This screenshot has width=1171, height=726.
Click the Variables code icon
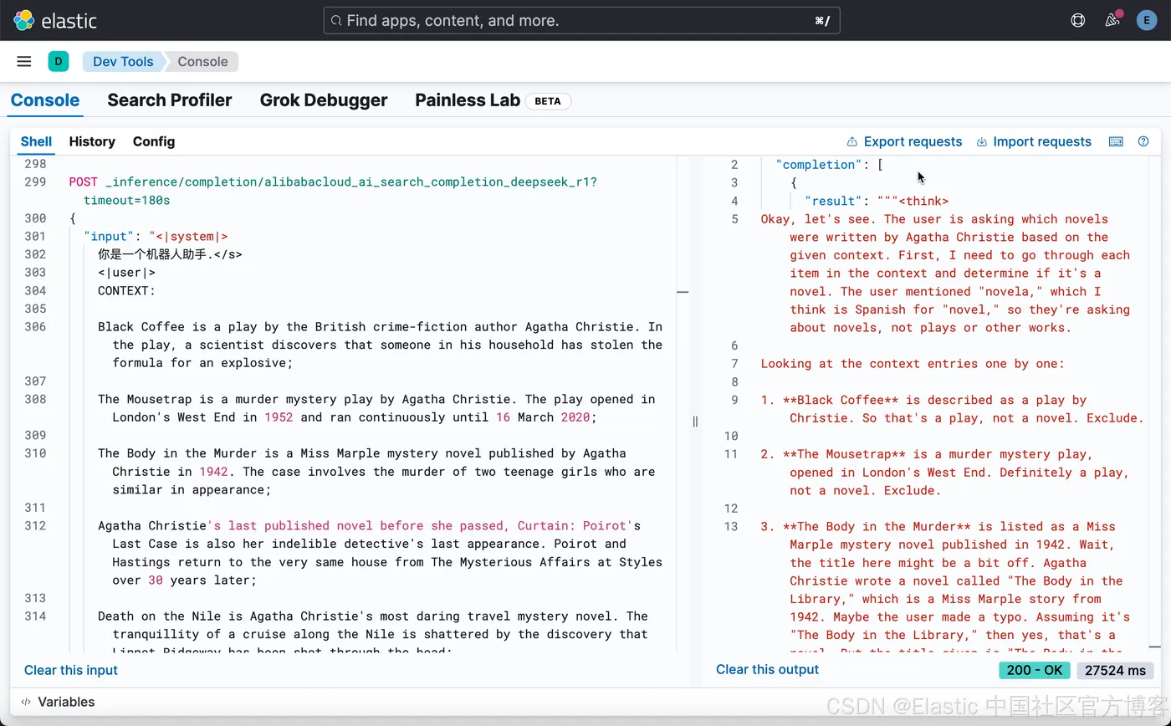[26, 702]
